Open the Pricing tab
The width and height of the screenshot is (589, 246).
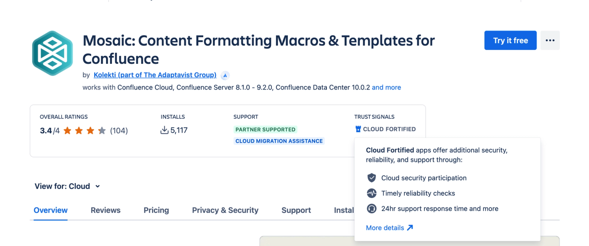(156, 210)
